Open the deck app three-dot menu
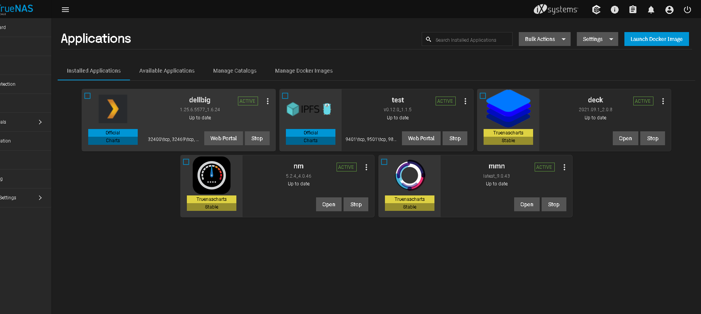This screenshot has height=314, width=701. point(663,101)
